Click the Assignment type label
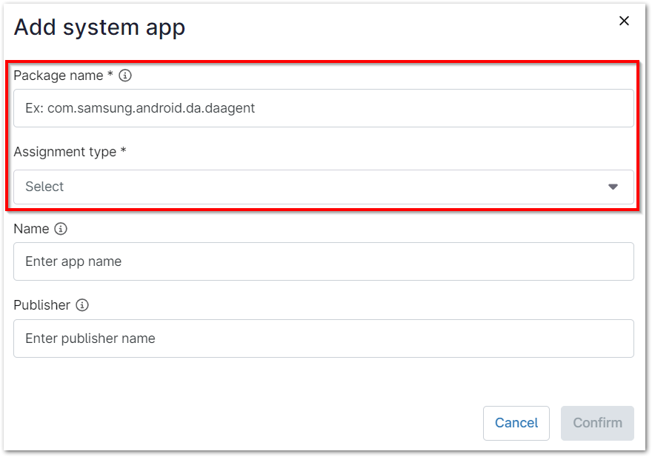Screen dimensions: 652x457 coord(70,152)
